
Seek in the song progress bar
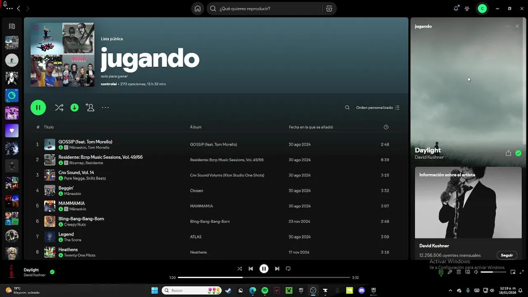(x=264, y=278)
